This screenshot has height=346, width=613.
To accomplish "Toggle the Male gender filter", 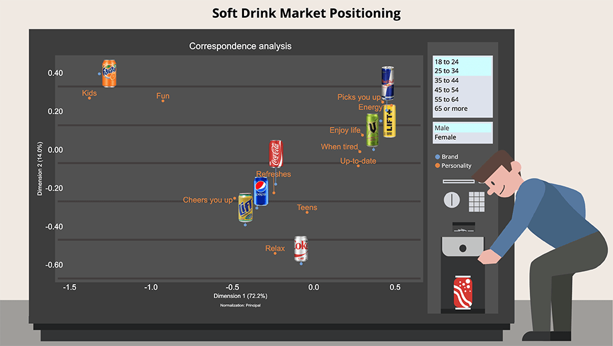I will 462,128.
